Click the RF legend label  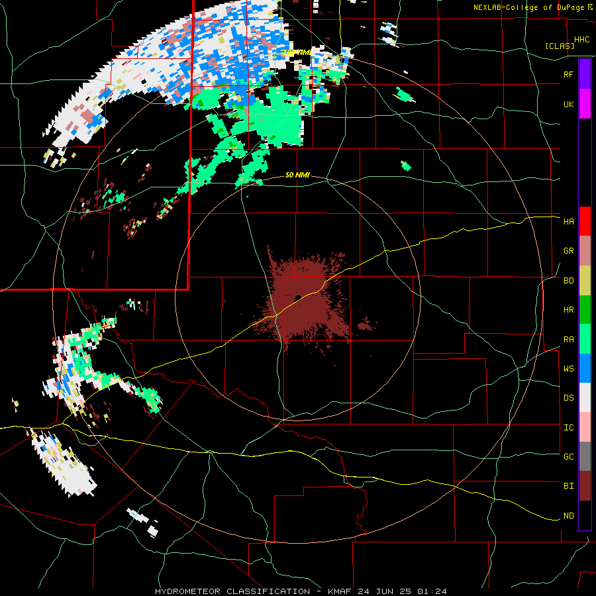[x=568, y=74]
